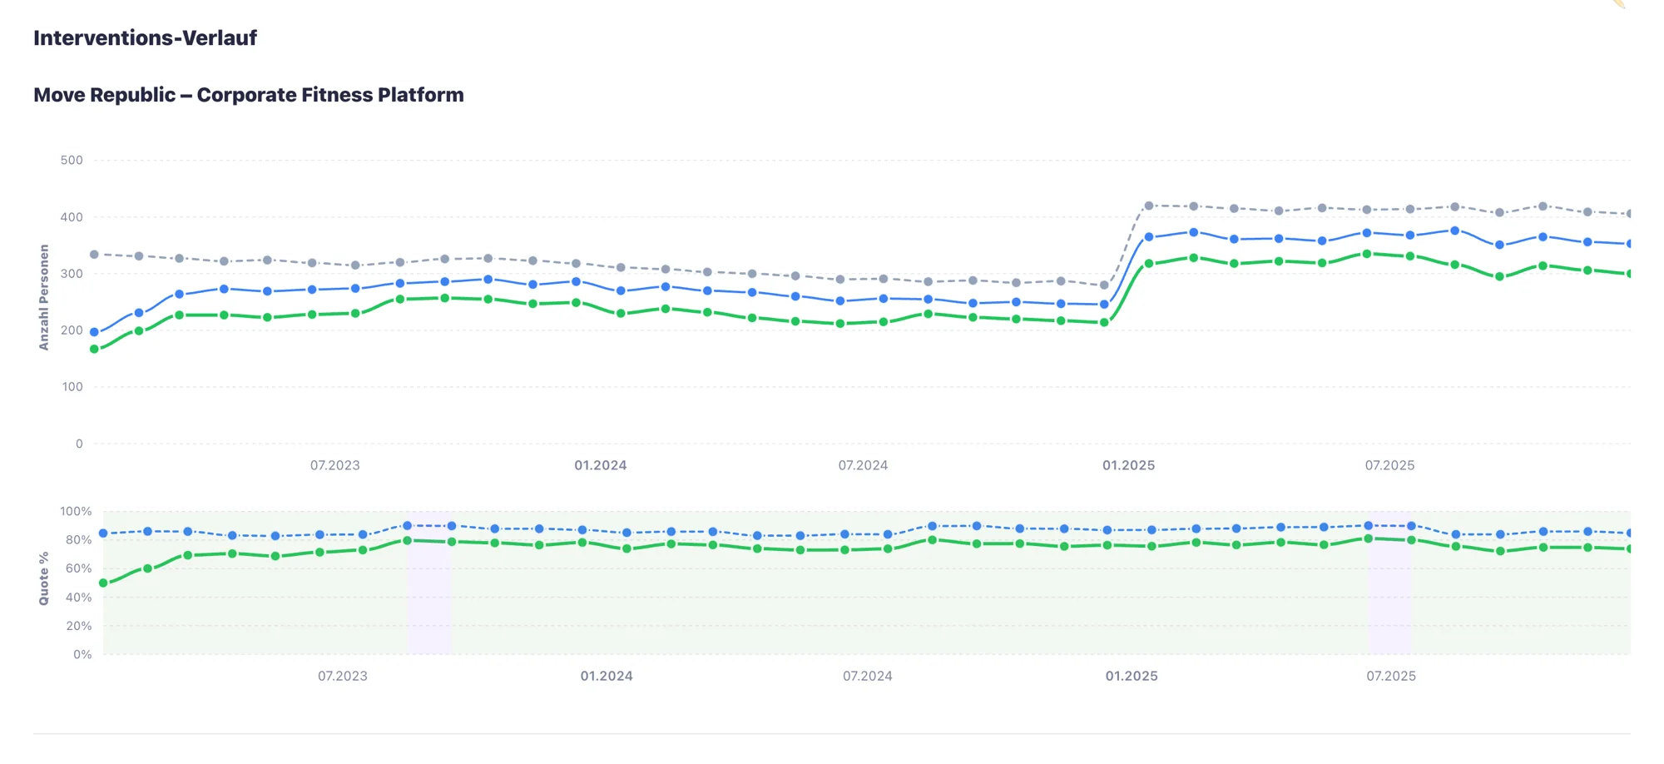Select the last gray data point in the upper chart
Viewport: 1664px width, 764px height.
click(x=1629, y=214)
